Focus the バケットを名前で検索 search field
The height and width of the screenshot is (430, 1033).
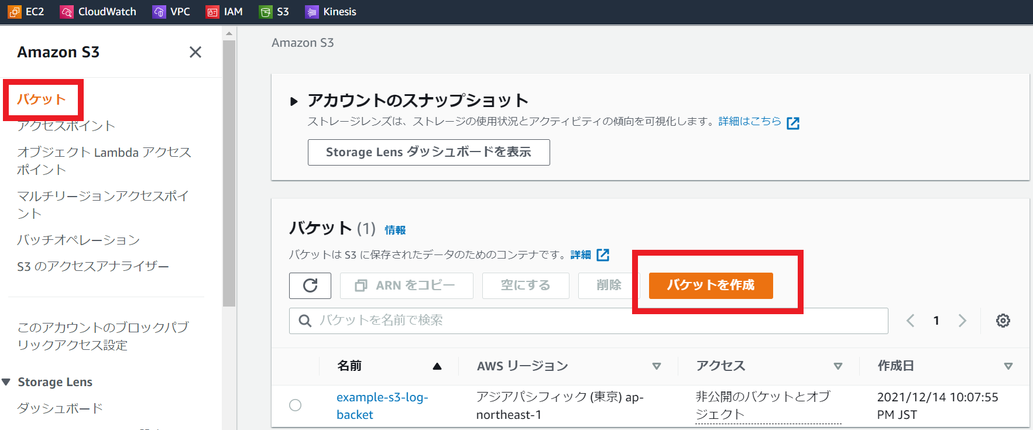(x=588, y=321)
